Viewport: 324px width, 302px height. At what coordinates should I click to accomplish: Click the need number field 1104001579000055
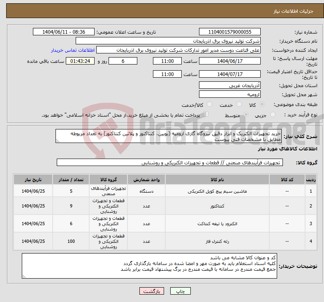(230, 32)
